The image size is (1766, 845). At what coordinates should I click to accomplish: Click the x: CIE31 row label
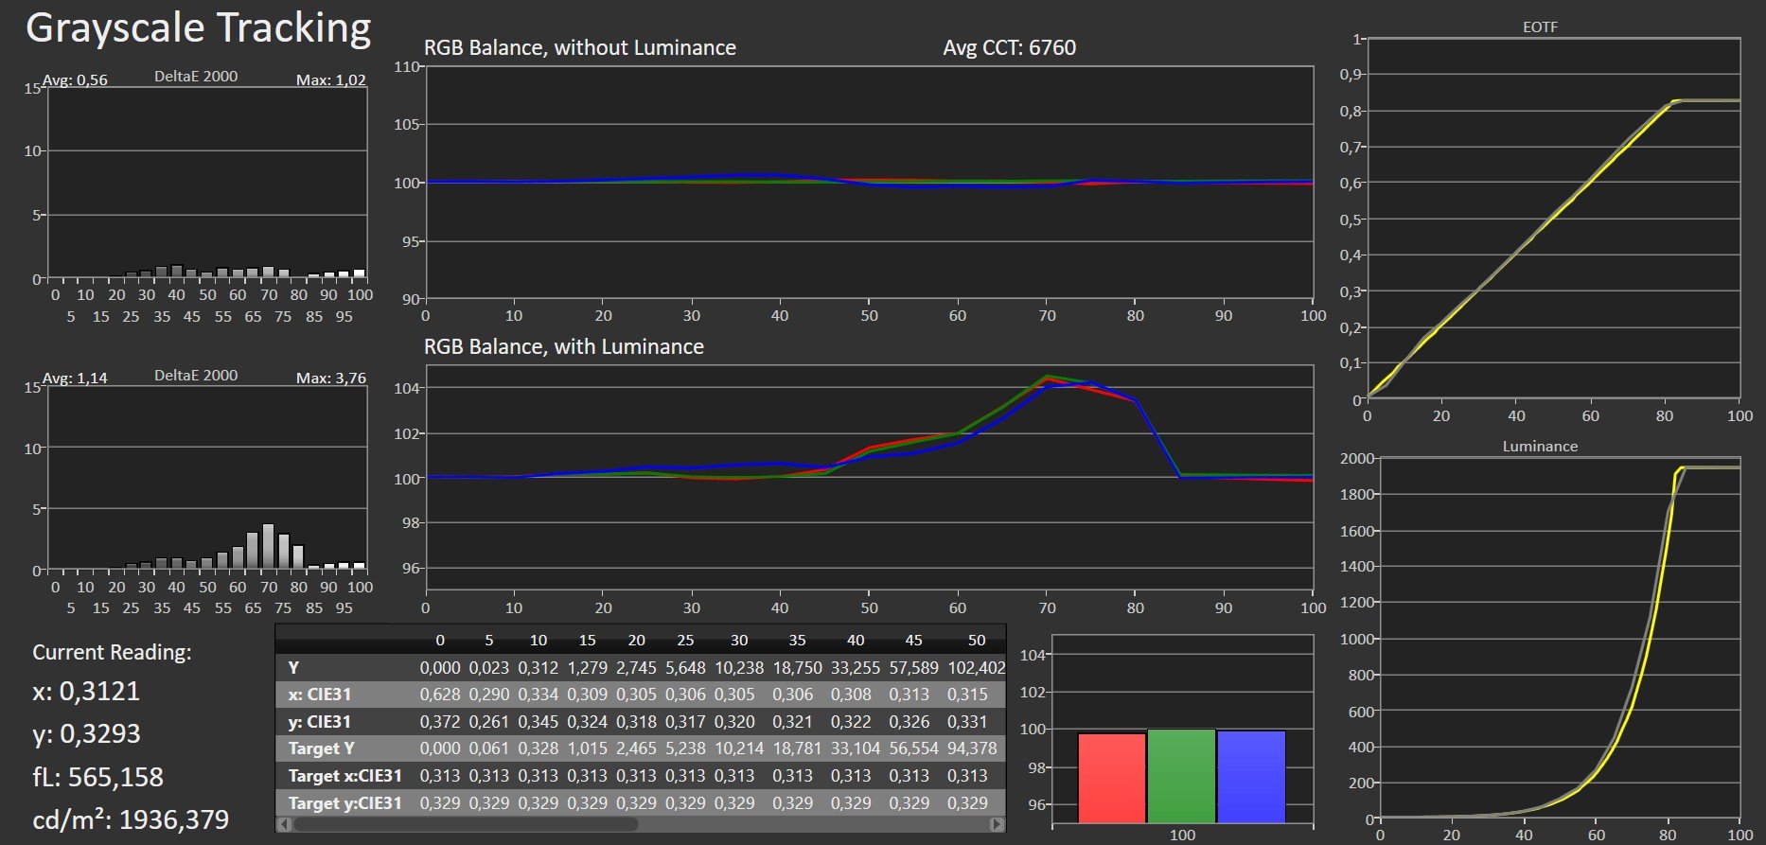coord(319,695)
